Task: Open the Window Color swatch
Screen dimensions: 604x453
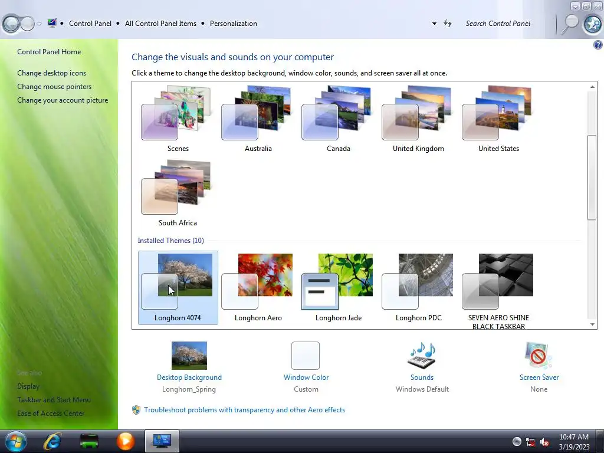Action: coord(306,356)
